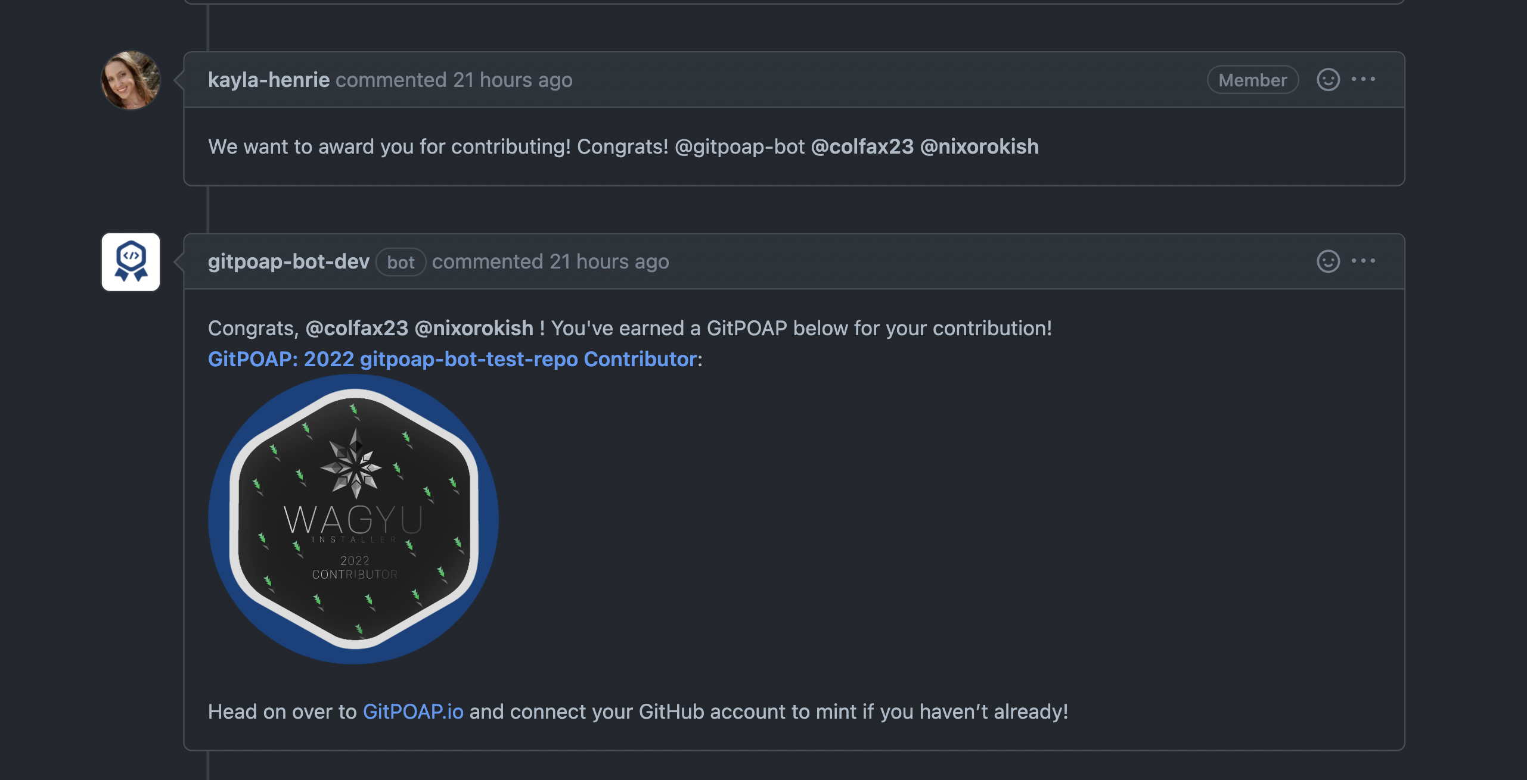Click the bot label badge

pyautogui.click(x=401, y=262)
